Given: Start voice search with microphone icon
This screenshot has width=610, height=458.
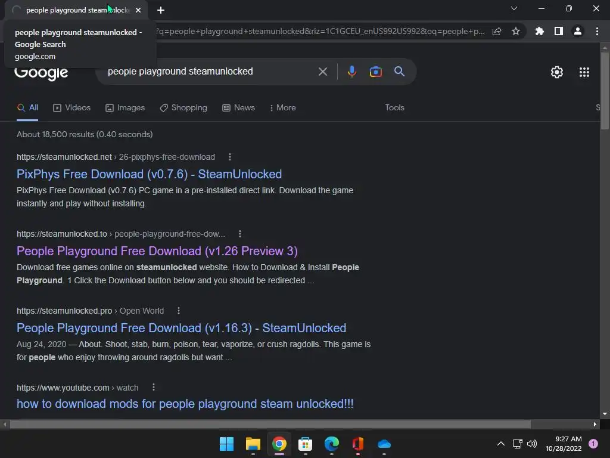Looking at the screenshot, I should pos(351,72).
